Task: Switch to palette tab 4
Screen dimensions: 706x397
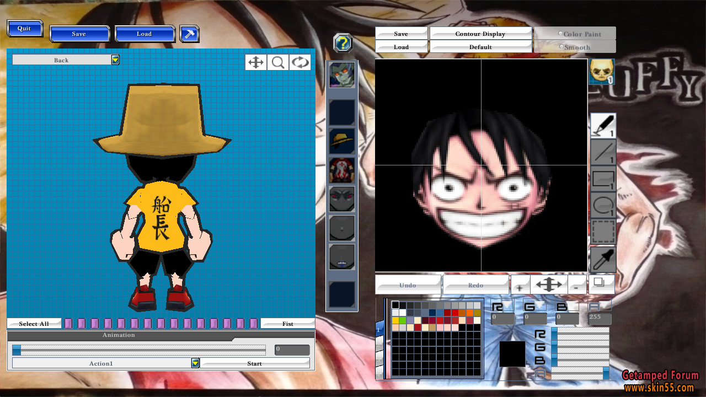Action: tap(379, 373)
